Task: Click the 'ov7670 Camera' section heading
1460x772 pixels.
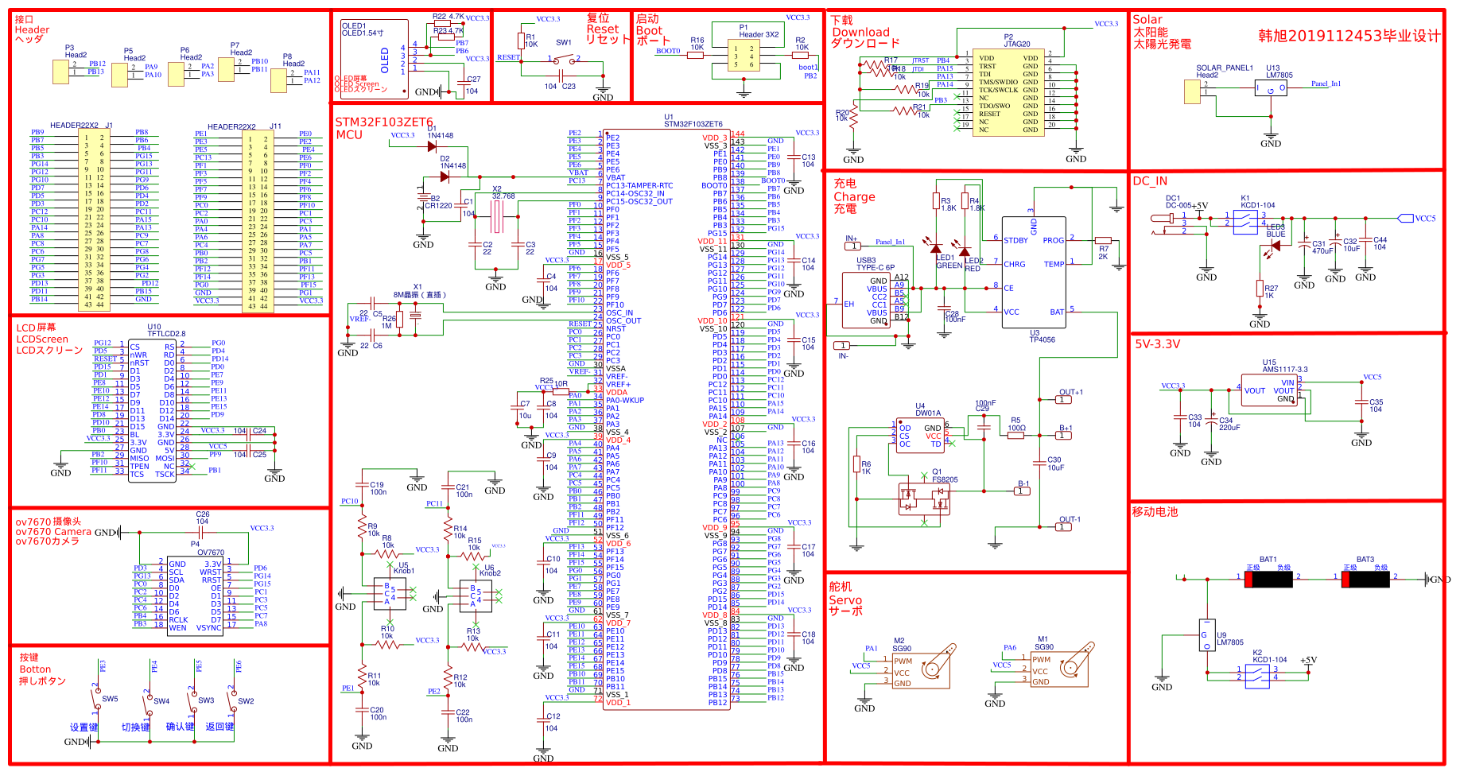Action: 53,532
